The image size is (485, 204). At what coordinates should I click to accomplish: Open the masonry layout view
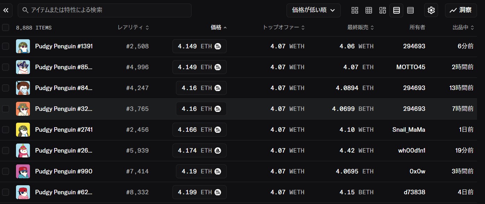[382, 10]
